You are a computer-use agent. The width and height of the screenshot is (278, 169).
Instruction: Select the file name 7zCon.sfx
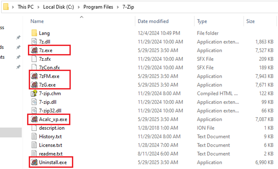pos(49,68)
